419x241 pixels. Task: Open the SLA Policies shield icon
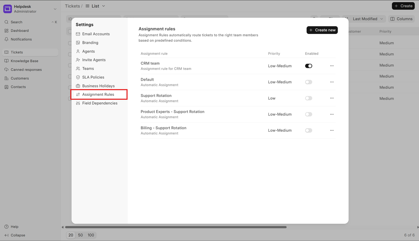point(78,77)
